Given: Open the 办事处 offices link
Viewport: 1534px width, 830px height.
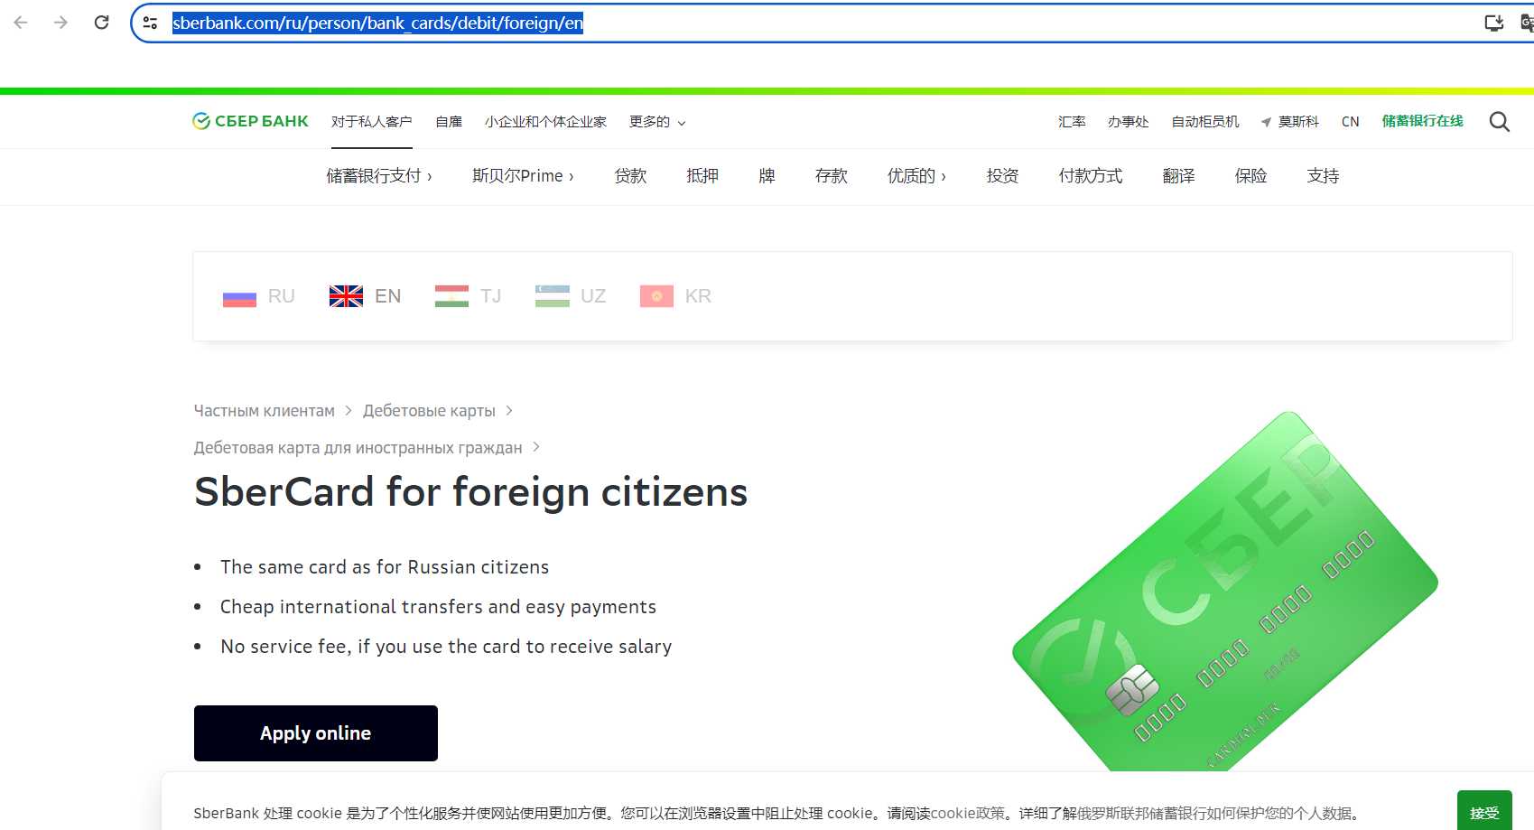Looking at the screenshot, I should click(1129, 122).
